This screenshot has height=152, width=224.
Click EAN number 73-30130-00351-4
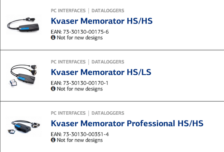(86, 134)
